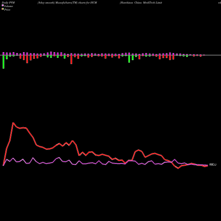This screenshot has height=221, width=221.
Task: Select the 'Price' legend label
Action: [x=7, y=10]
